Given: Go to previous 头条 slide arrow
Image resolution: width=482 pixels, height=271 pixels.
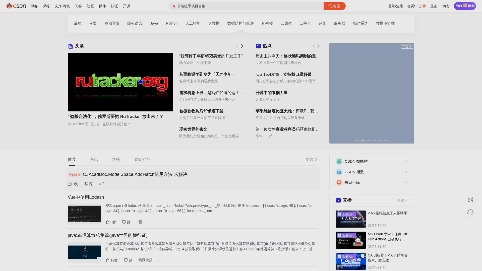Looking at the screenshot, I should point(237,46).
